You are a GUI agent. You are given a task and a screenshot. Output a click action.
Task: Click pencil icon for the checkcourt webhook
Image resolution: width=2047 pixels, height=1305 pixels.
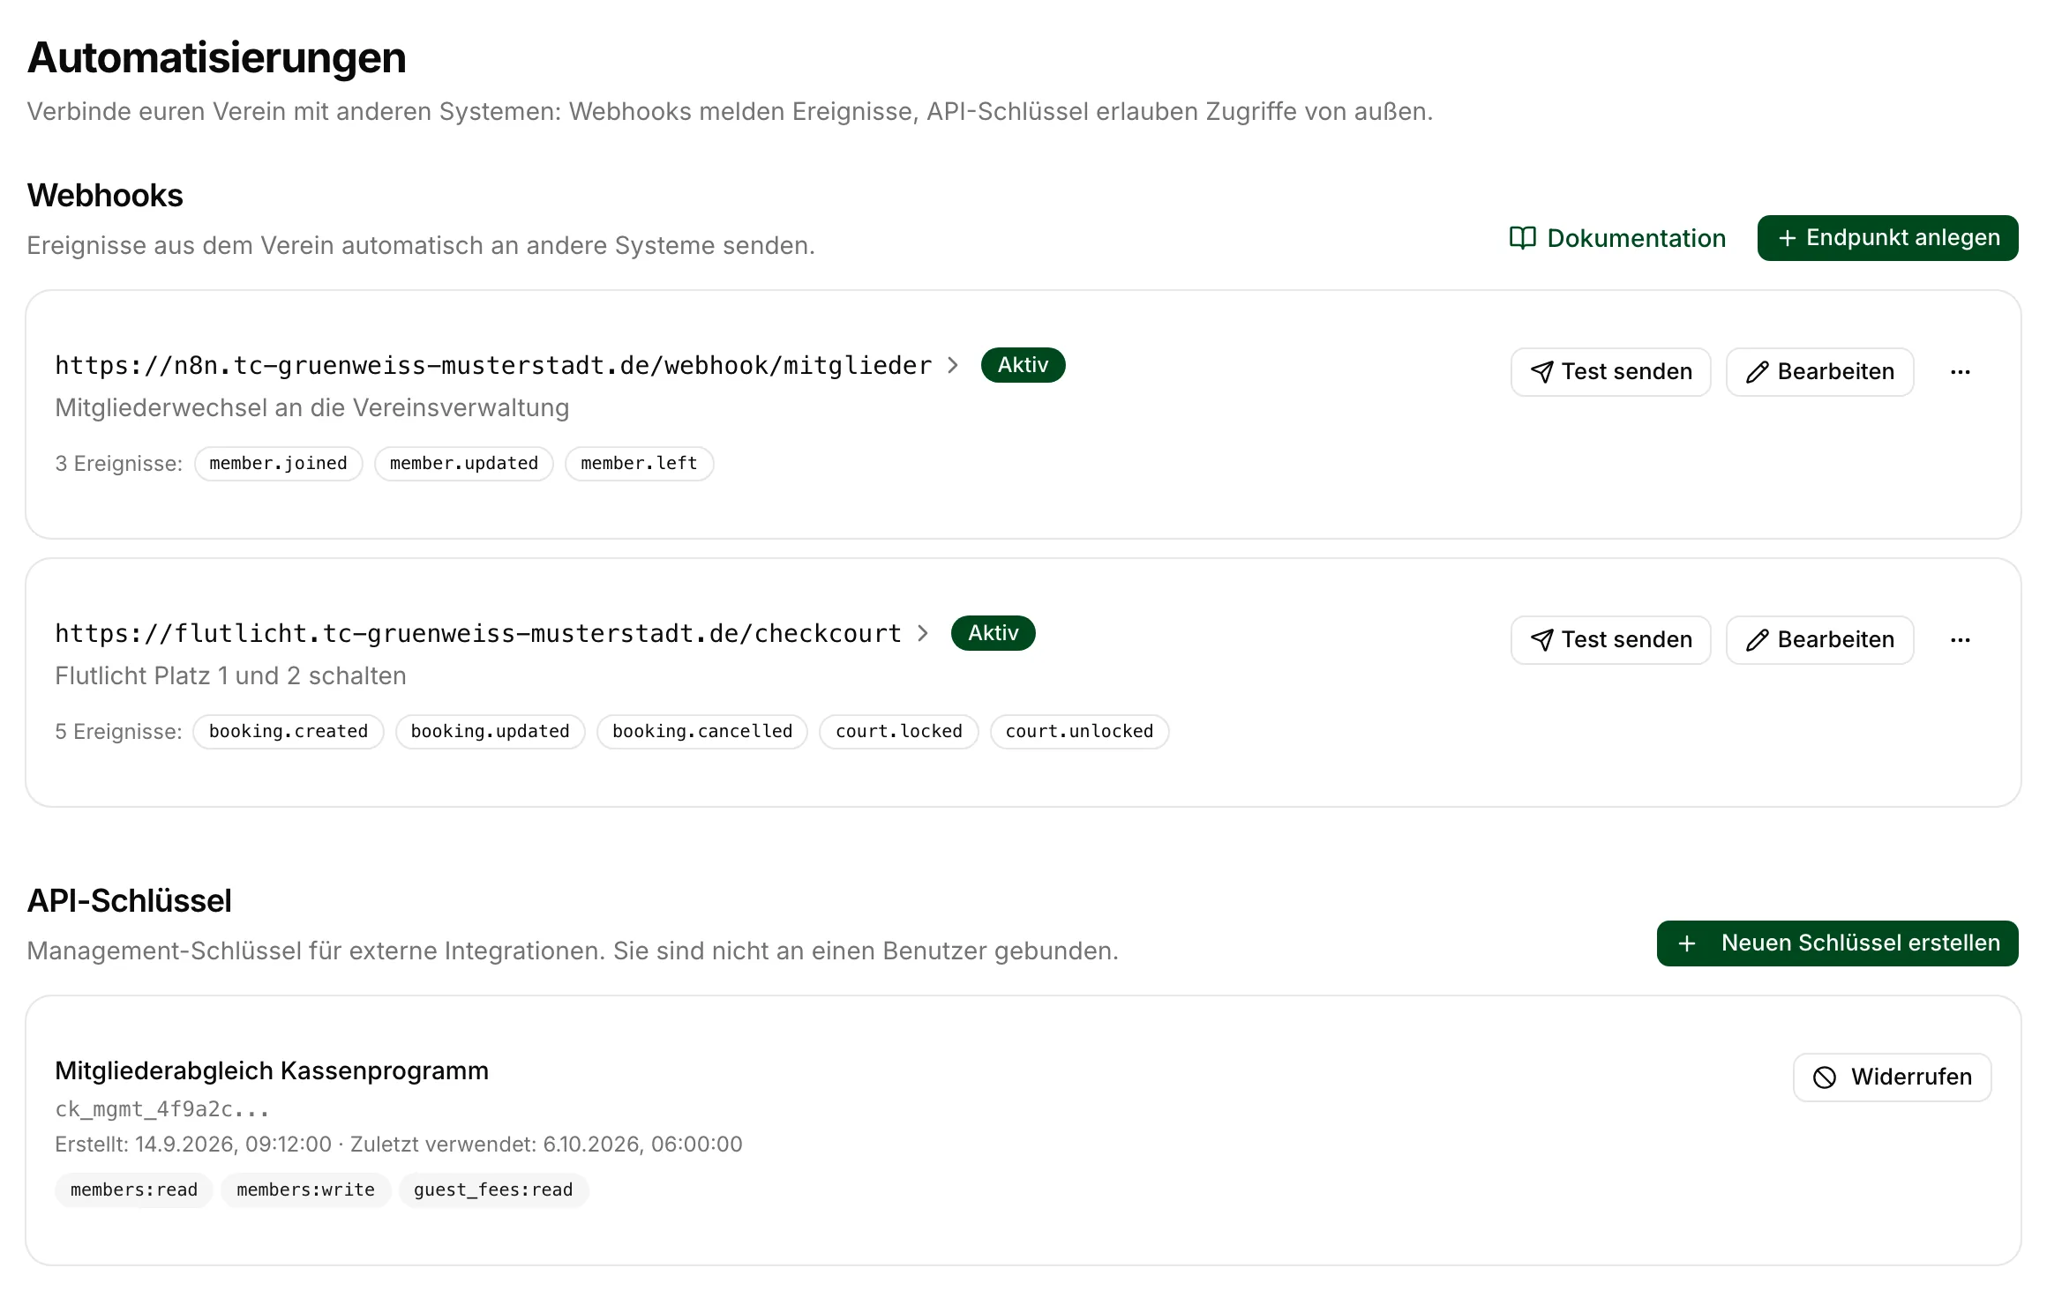pyautogui.click(x=1757, y=640)
